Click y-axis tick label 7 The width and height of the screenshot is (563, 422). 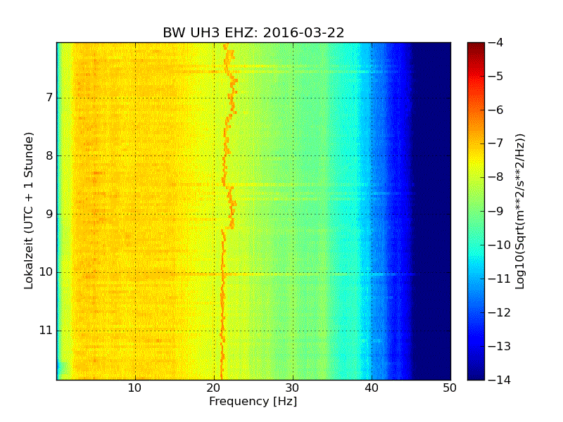pos(49,98)
